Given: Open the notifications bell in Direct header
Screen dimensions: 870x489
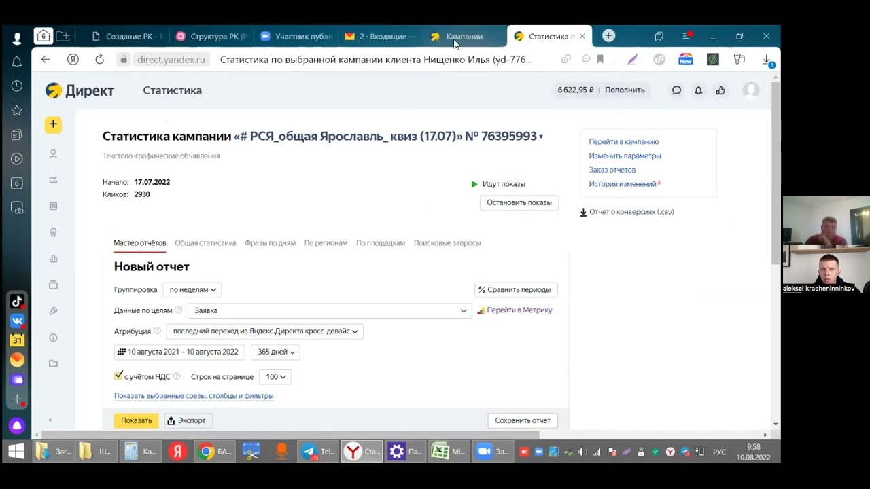Looking at the screenshot, I should pyautogui.click(x=698, y=90).
